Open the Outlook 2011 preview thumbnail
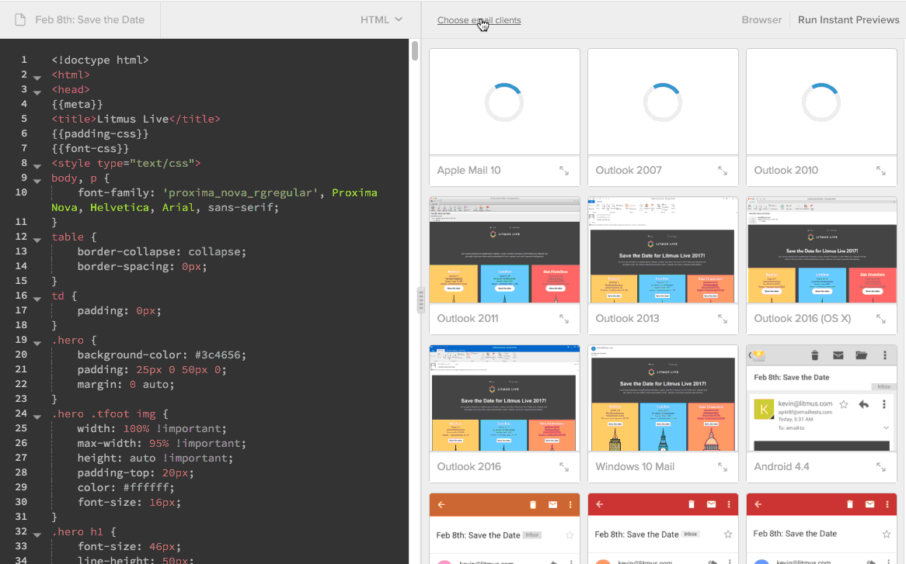This screenshot has height=564, width=906. click(504, 251)
